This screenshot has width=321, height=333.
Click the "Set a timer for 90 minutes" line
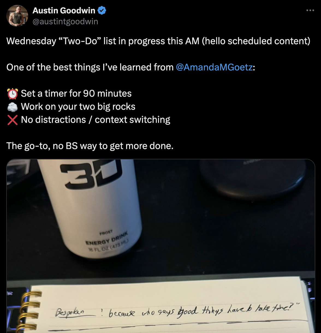click(x=76, y=94)
